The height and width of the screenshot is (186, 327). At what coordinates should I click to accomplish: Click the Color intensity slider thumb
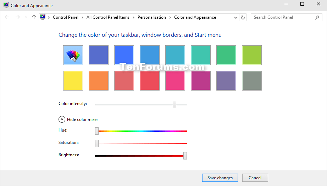point(174,105)
